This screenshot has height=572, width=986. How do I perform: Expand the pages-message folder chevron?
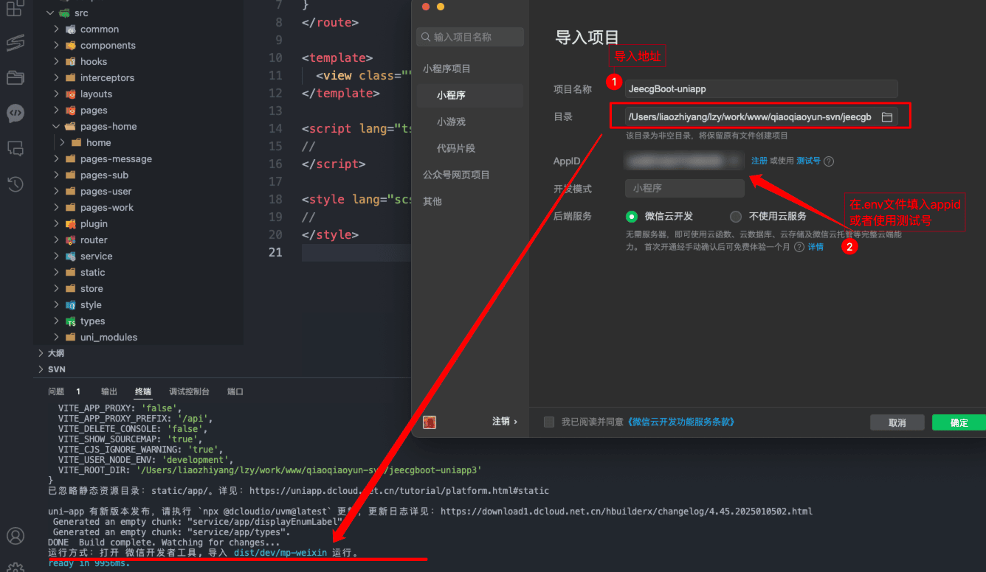pyautogui.click(x=57, y=159)
